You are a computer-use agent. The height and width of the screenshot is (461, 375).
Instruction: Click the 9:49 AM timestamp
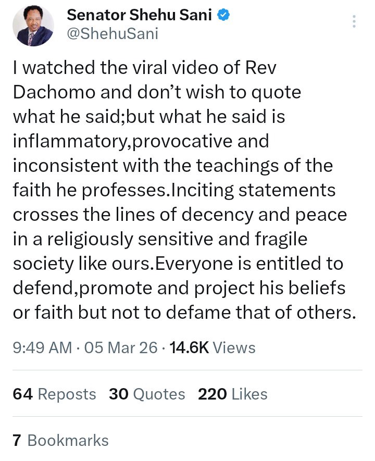click(x=42, y=347)
